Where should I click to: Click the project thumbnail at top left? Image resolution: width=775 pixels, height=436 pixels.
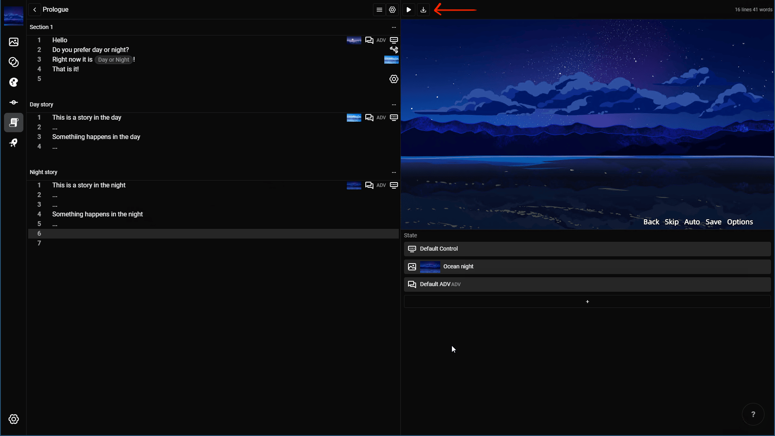[x=14, y=16]
